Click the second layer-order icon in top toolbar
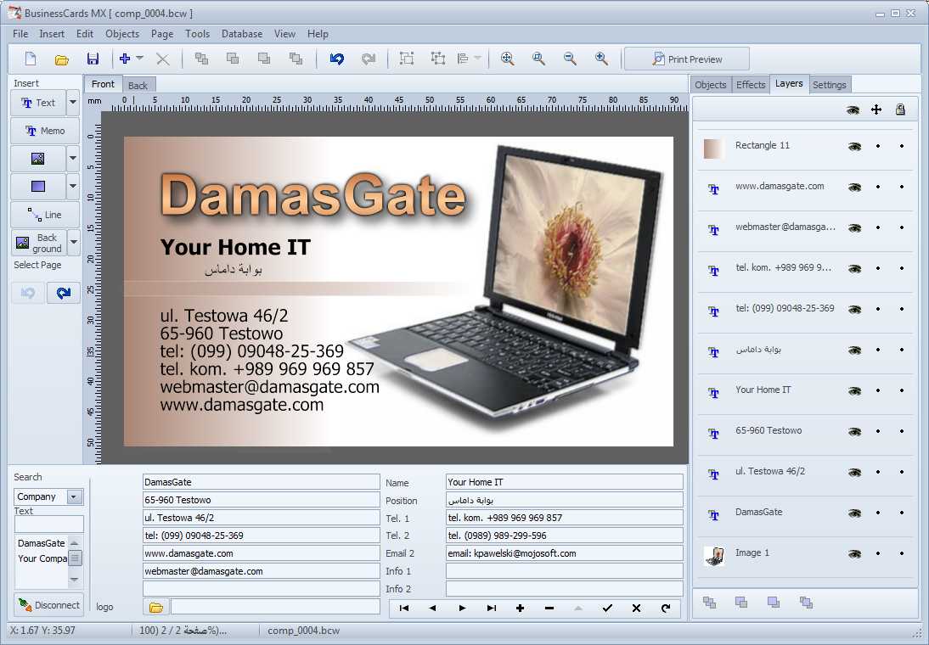Image resolution: width=929 pixels, height=645 pixels. point(233,58)
